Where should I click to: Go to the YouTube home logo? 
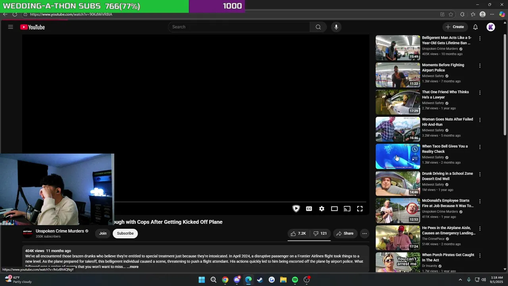click(33, 27)
